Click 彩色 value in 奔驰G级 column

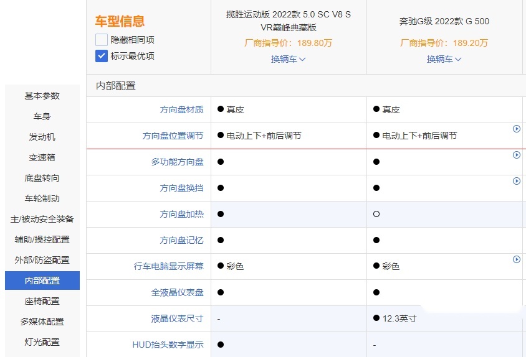(x=391, y=266)
